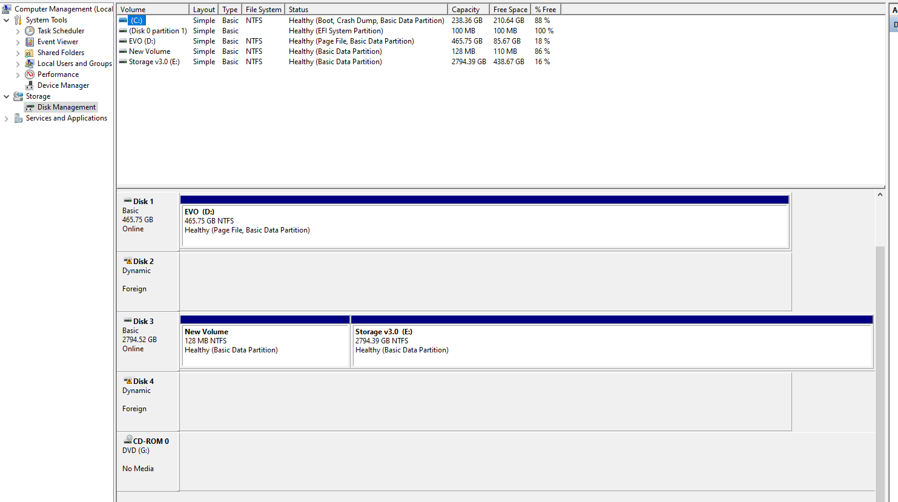Sort by the % Free column header
The image size is (898, 502).
546,10
